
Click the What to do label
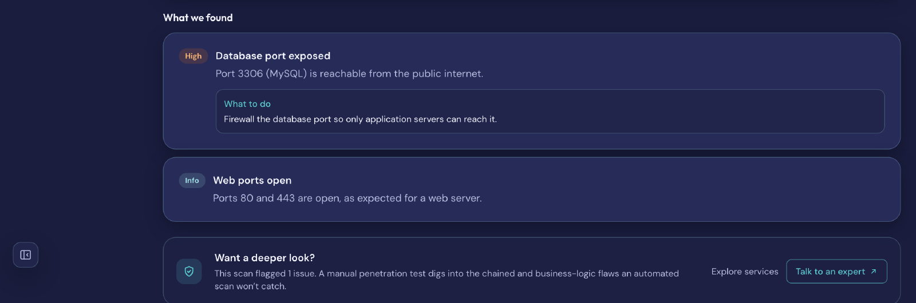(x=247, y=104)
